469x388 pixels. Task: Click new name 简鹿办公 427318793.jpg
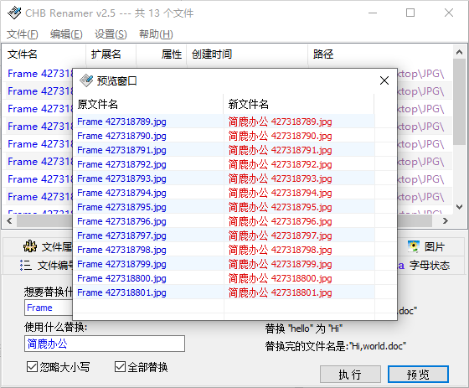pyautogui.click(x=281, y=178)
